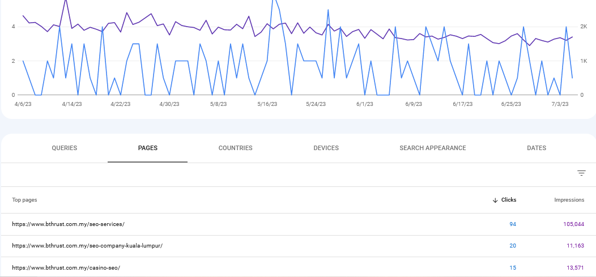Open the seo-services page row
This screenshot has height=277, width=596.
click(298, 224)
